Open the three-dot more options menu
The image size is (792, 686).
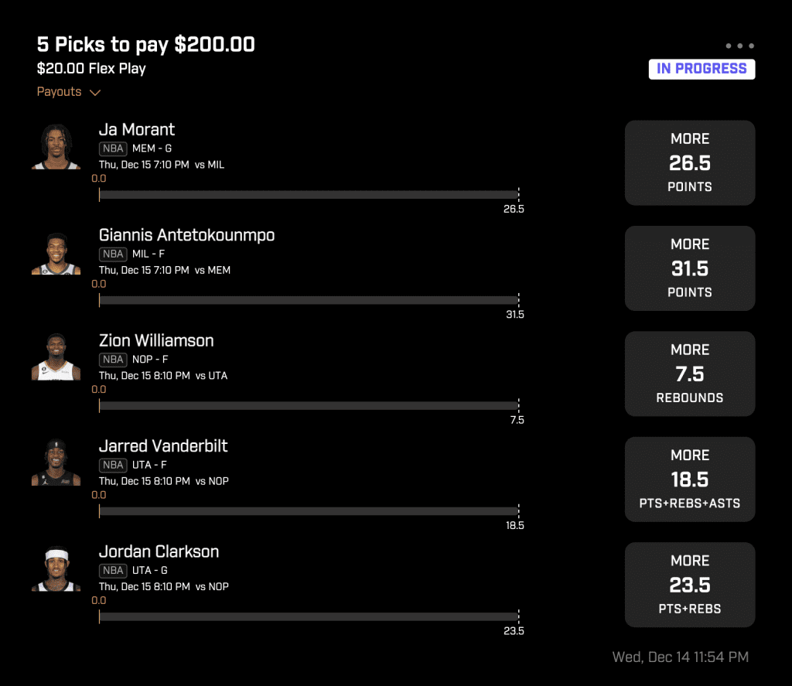pyautogui.click(x=740, y=46)
